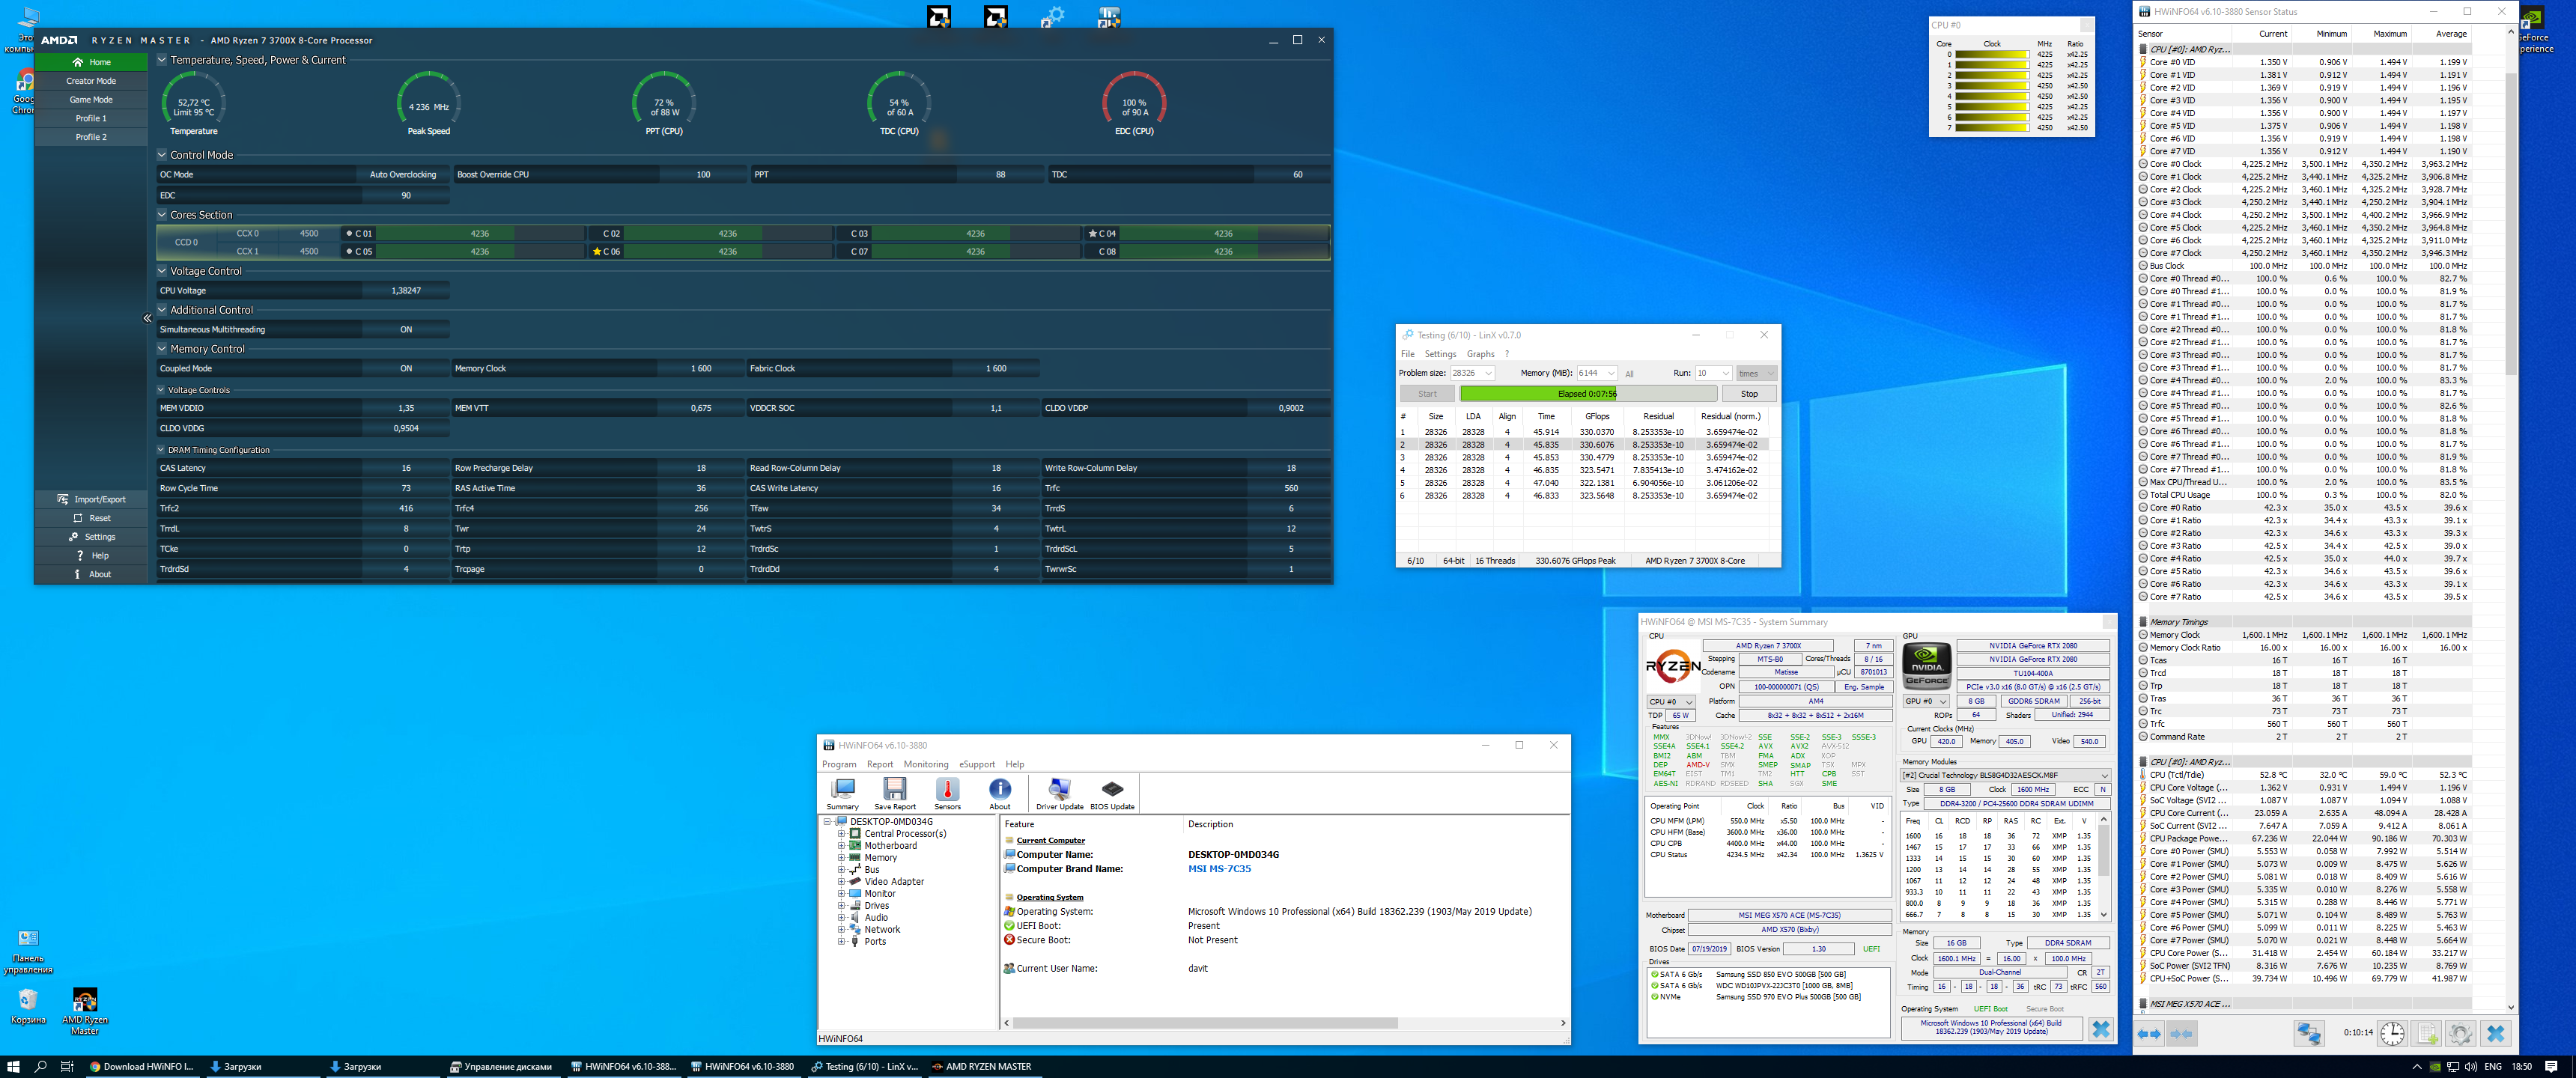The width and height of the screenshot is (2576, 1078).
Task: Open the Problem size dropdown in LinX
Action: pos(1488,373)
